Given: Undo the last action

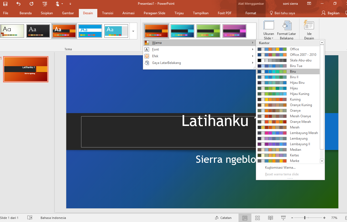Looking at the screenshot, I should point(18,4).
